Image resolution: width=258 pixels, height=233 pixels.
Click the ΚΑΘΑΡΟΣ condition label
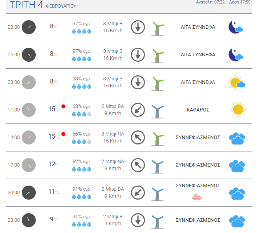(x=198, y=110)
